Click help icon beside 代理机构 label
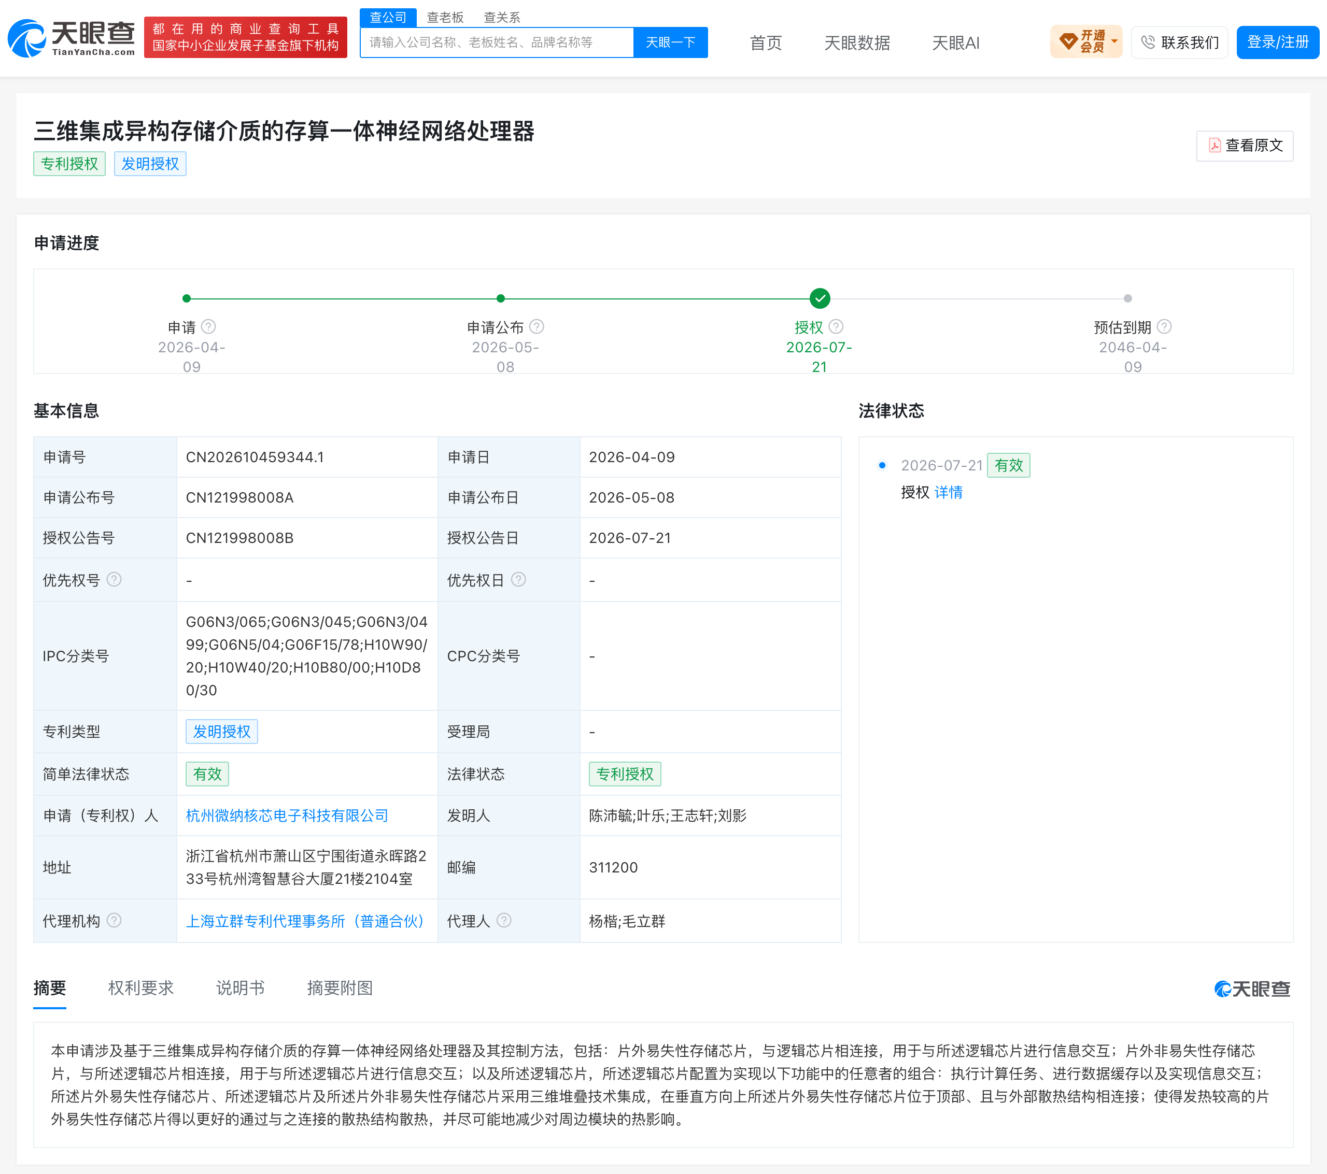Viewport: 1327px width, 1174px height. pyautogui.click(x=114, y=920)
